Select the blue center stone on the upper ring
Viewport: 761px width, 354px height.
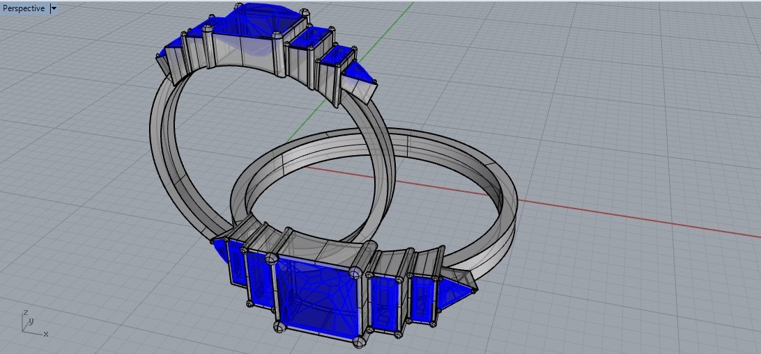260,21
